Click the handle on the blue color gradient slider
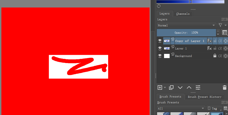Viewport: 228px width, 115px height. click(191, 2)
